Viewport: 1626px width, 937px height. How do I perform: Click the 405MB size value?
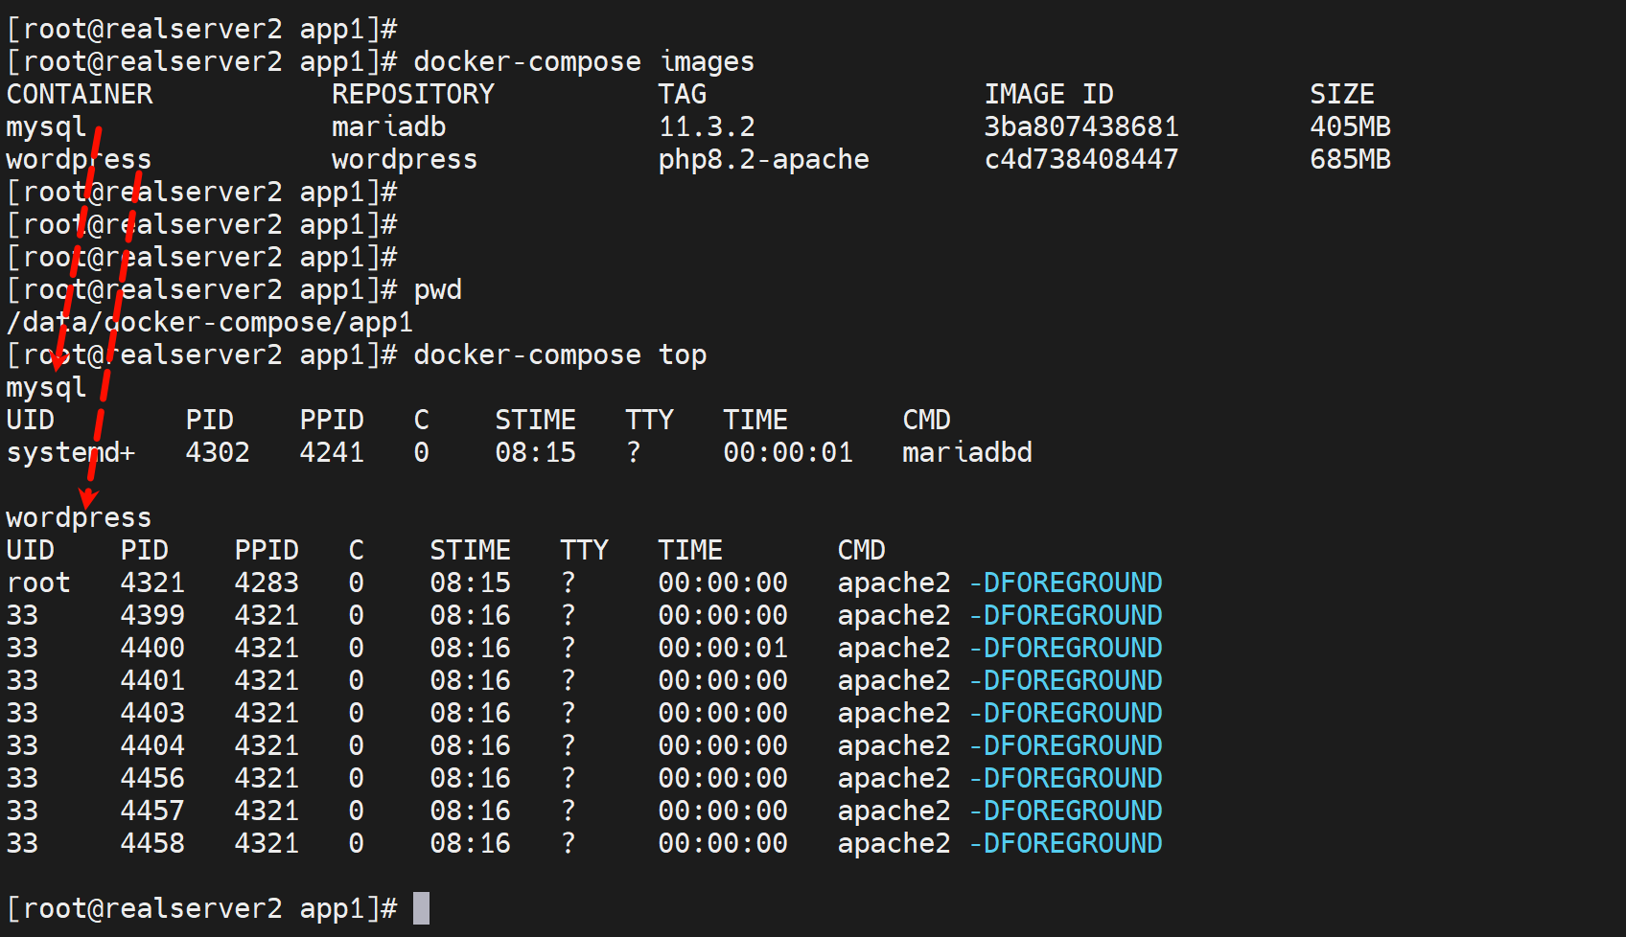1350,127
